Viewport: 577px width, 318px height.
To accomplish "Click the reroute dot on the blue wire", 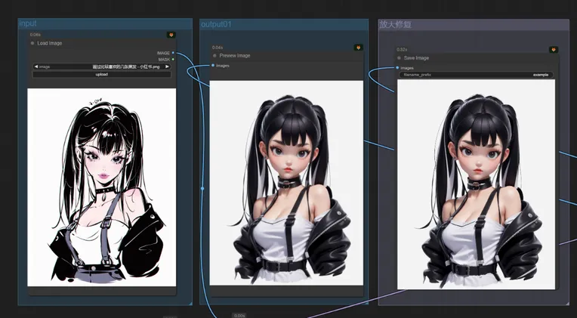I will click(x=202, y=188).
